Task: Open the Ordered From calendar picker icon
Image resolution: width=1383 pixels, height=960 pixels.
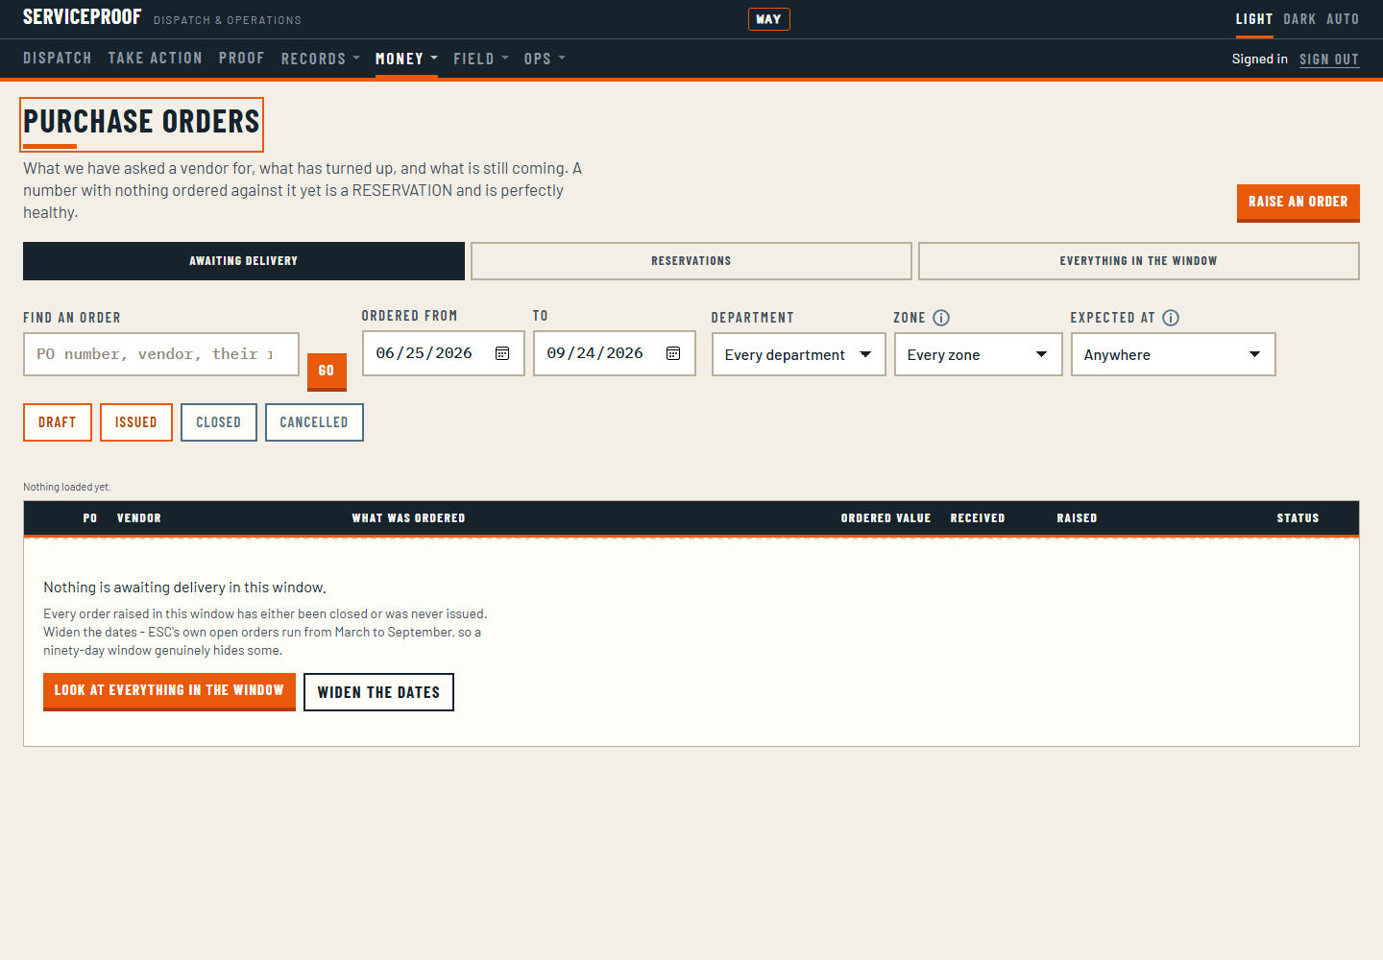Action: point(502,353)
